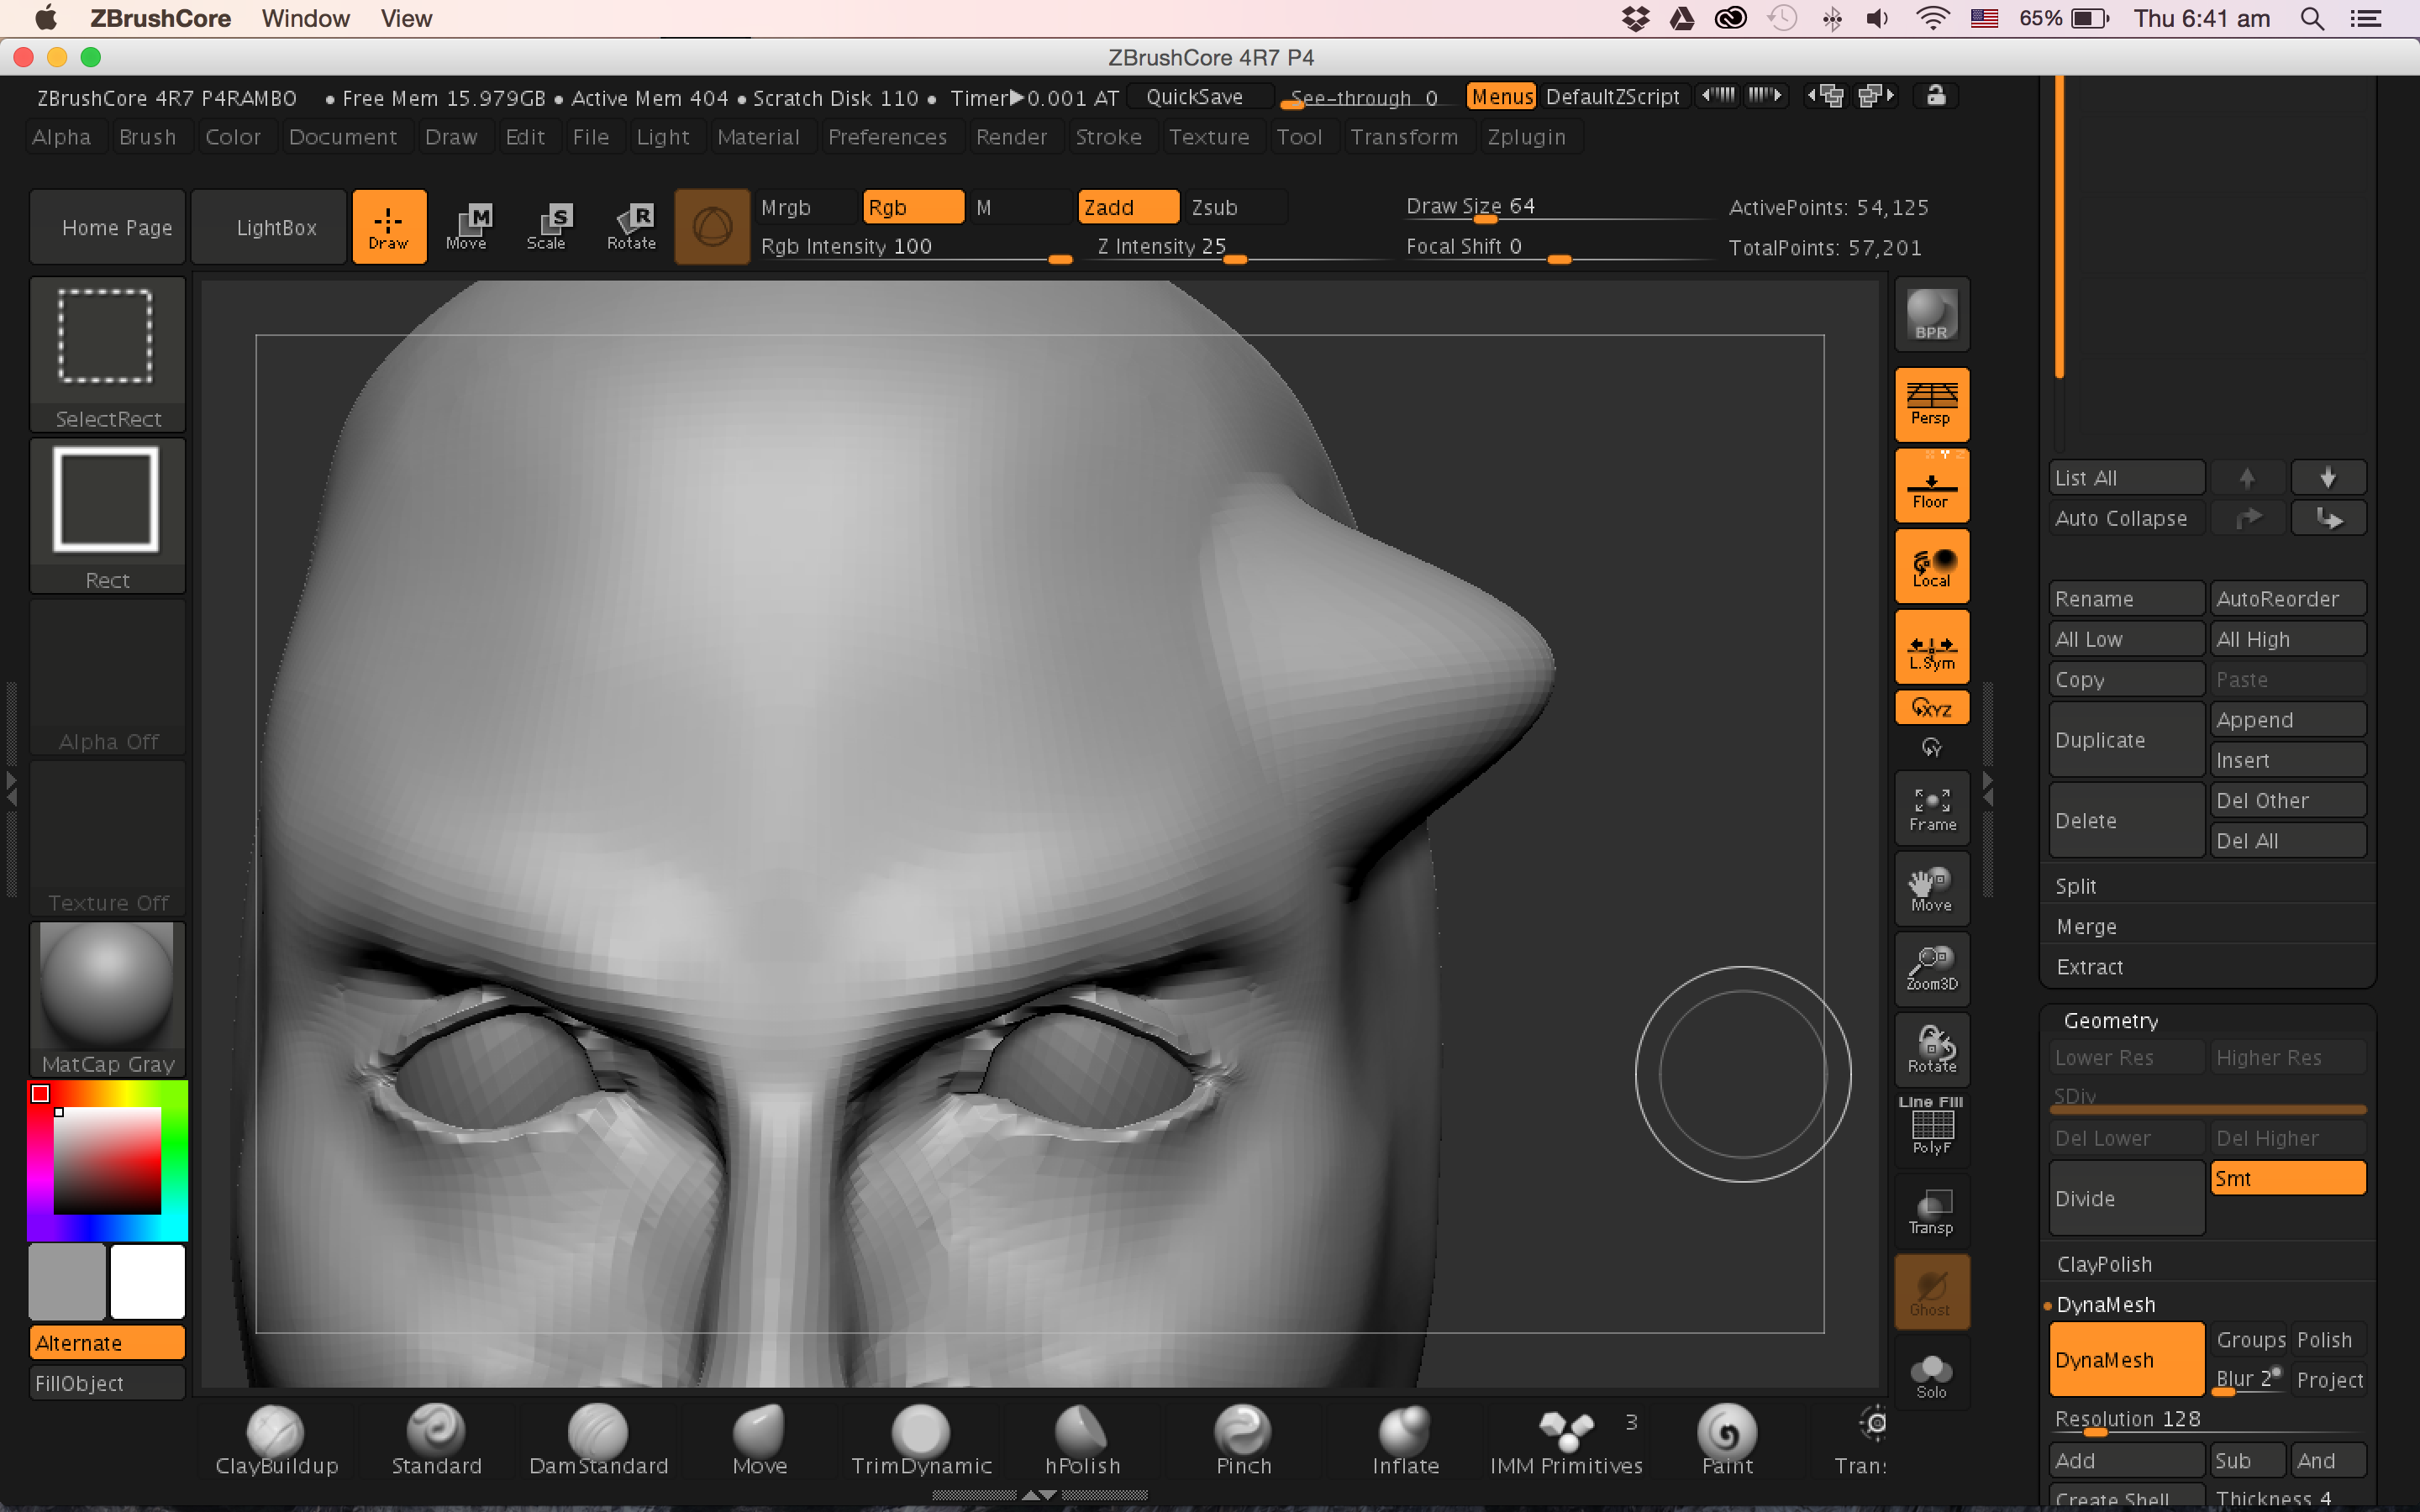Select the Inflate brush
The image size is (2420, 1512).
[1404, 1440]
